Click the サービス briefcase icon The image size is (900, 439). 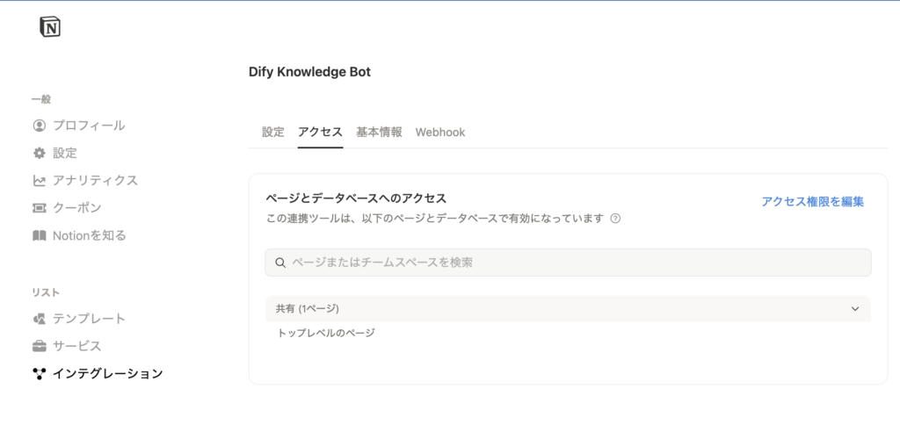[x=39, y=346]
